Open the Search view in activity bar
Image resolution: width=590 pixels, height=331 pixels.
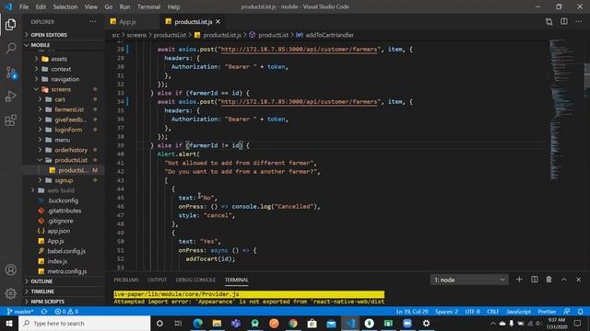10,48
